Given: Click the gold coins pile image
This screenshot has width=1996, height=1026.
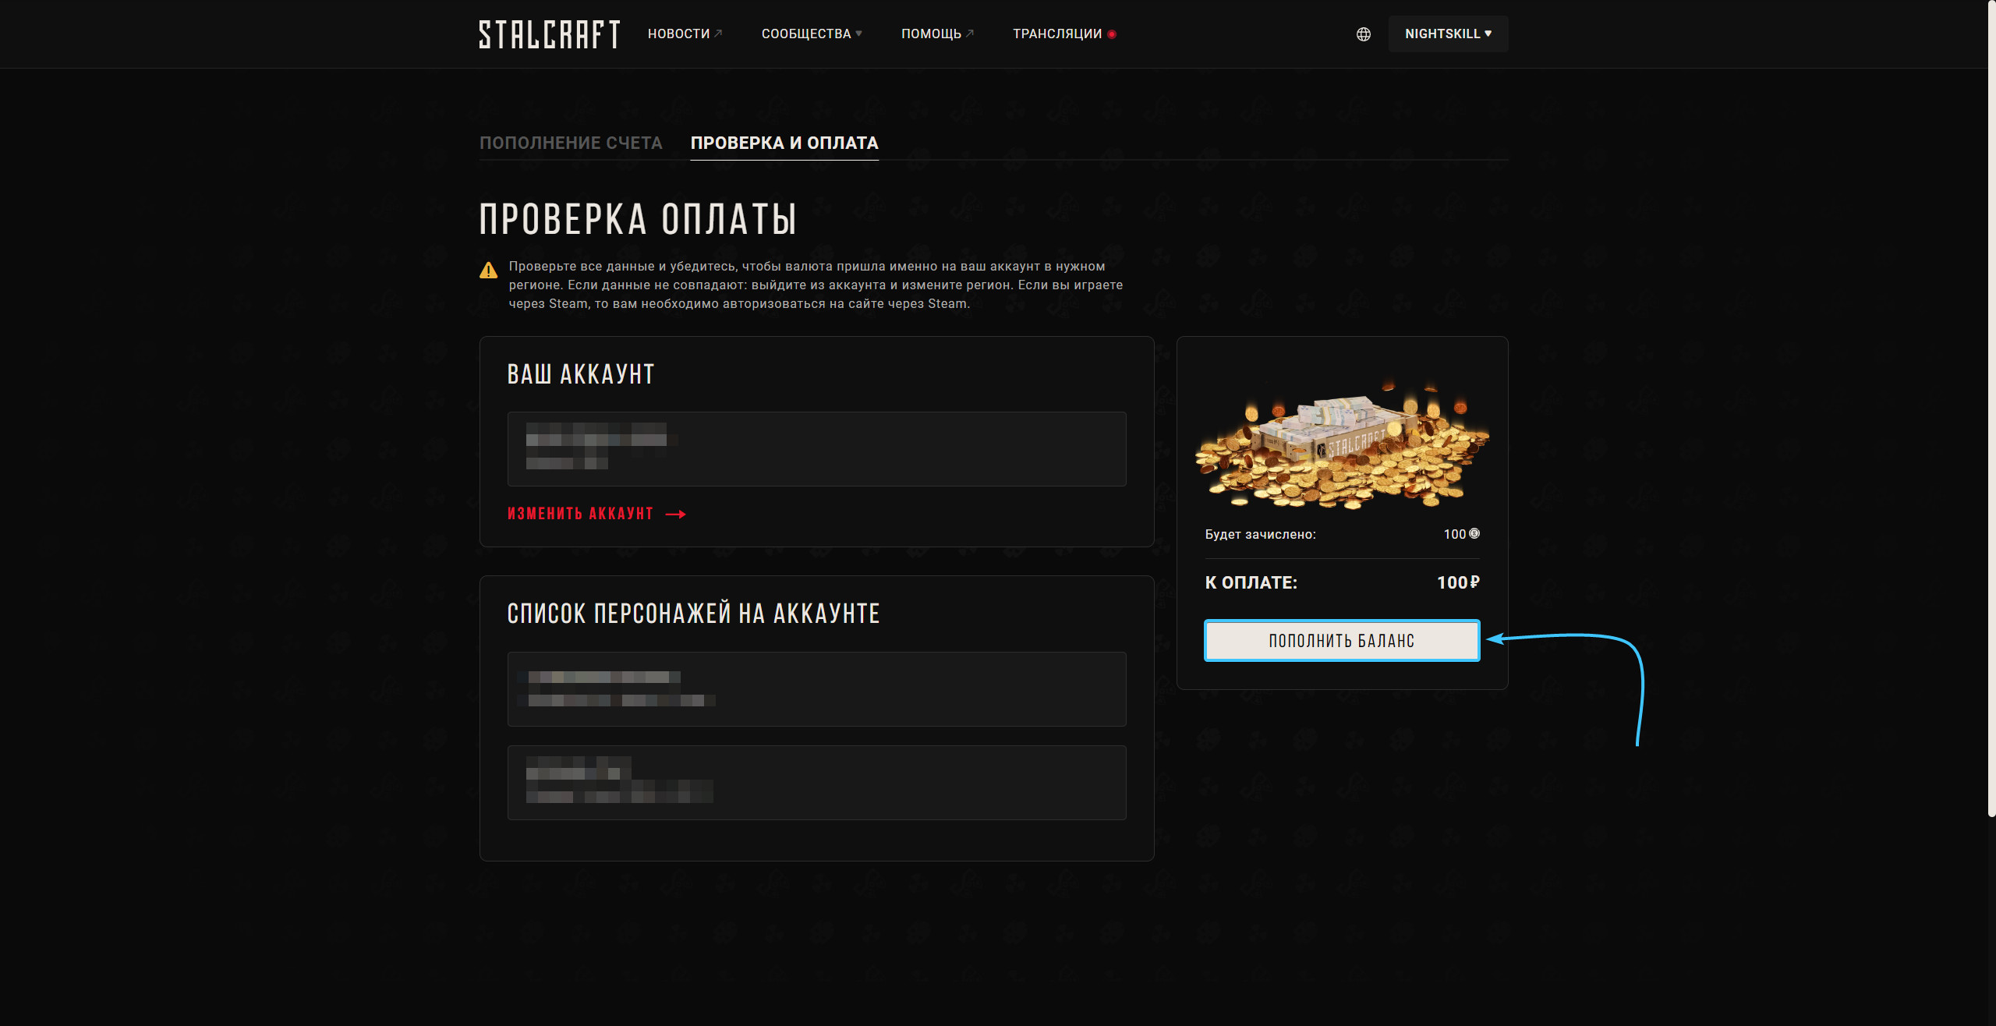Looking at the screenshot, I should [1342, 444].
